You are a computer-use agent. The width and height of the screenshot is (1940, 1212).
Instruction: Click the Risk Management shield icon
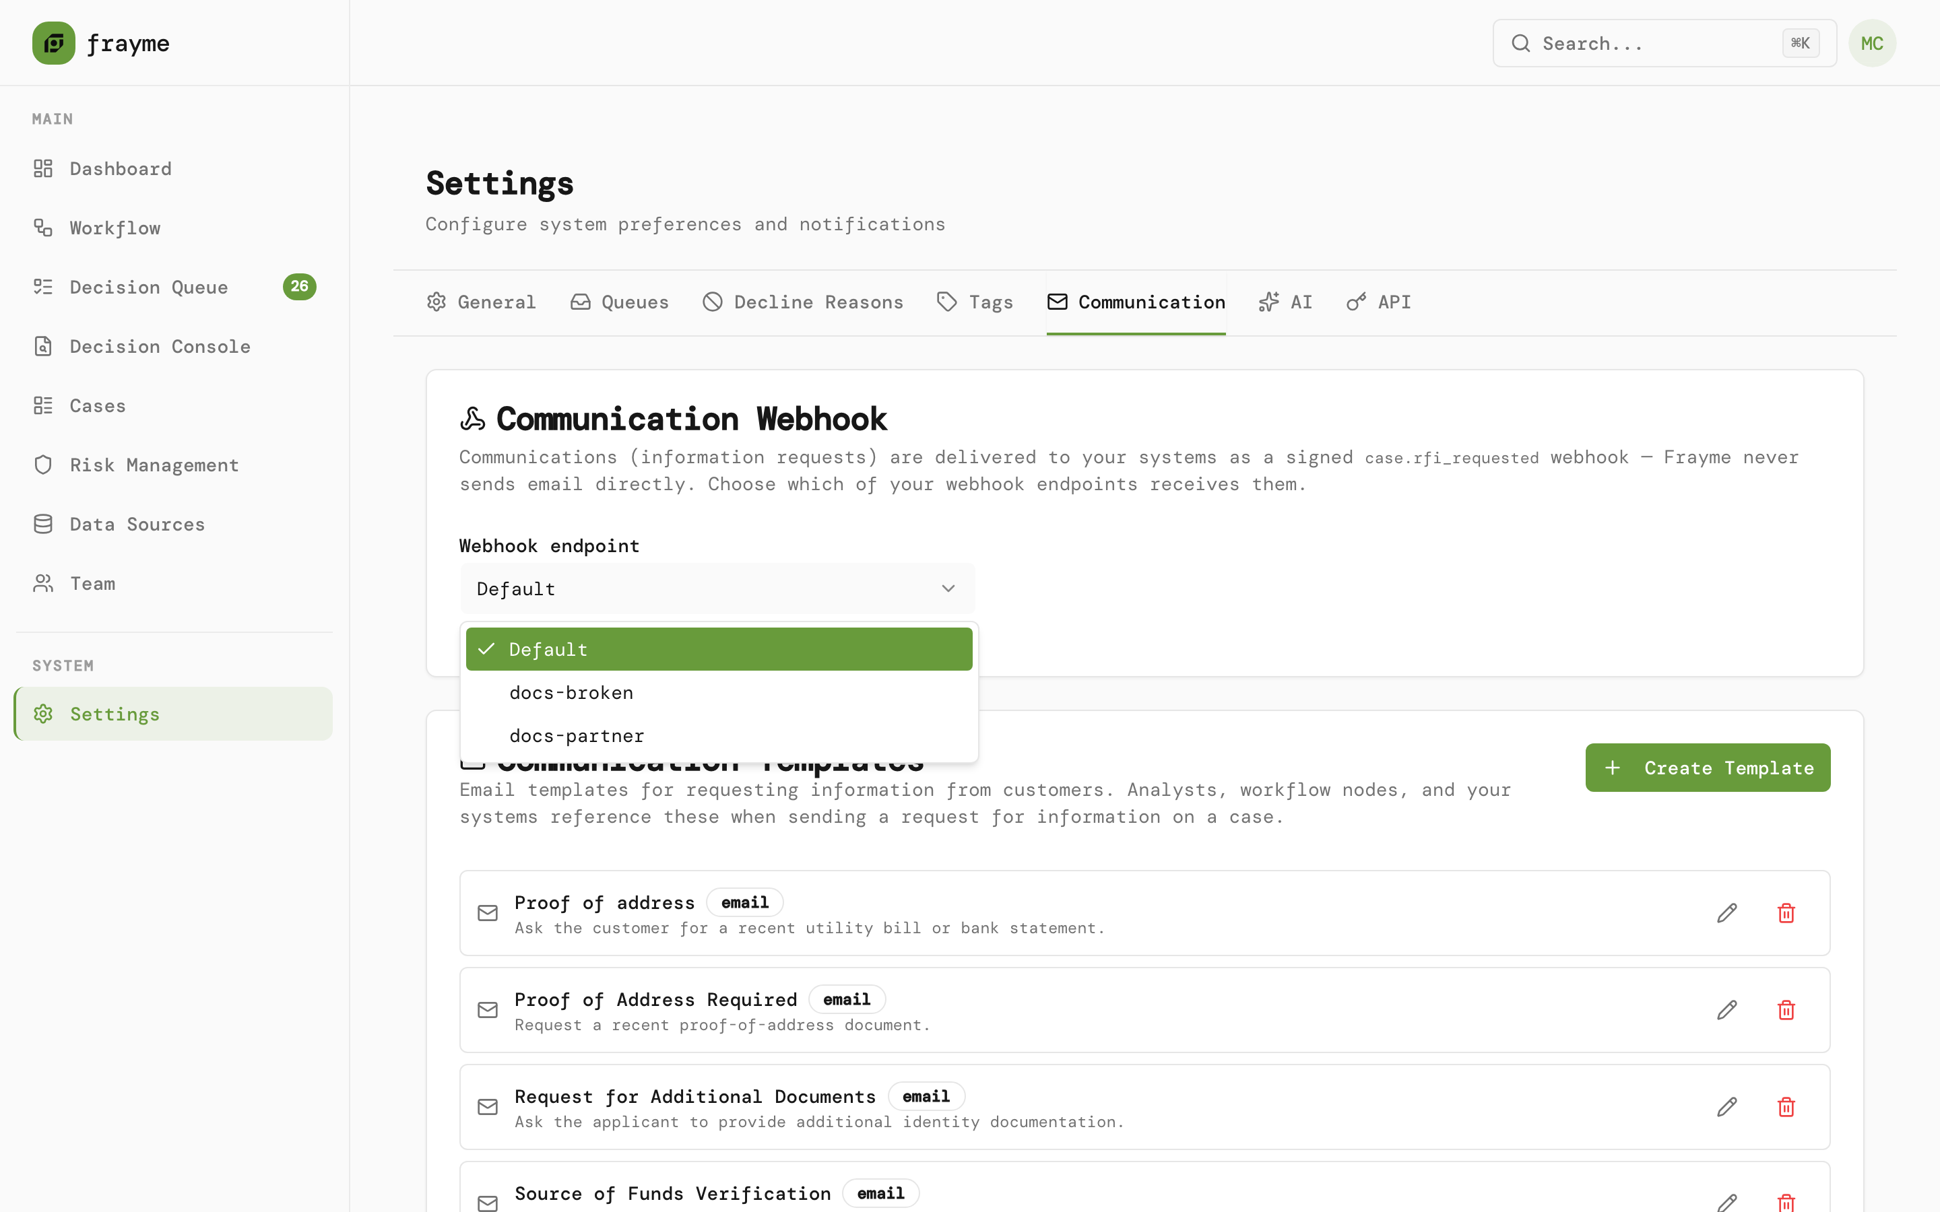click(x=43, y=465)
